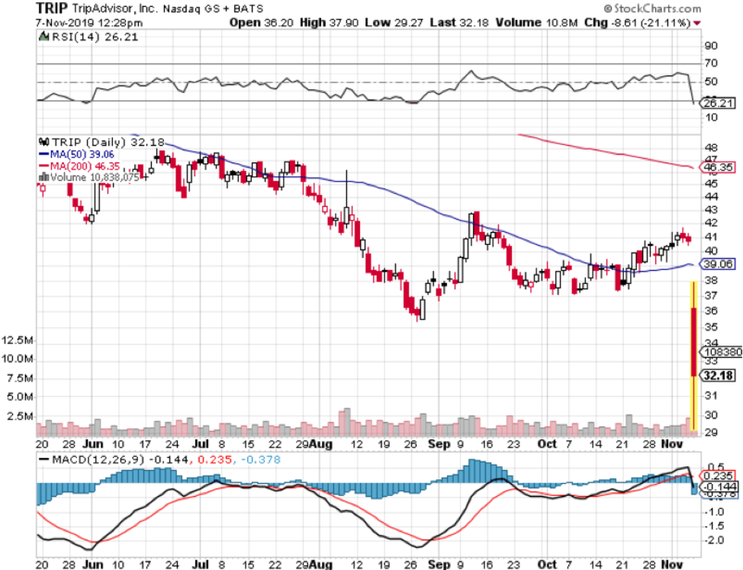
Task: Click the red 0.235 value in the MACD legend
Action: [214, 459]
